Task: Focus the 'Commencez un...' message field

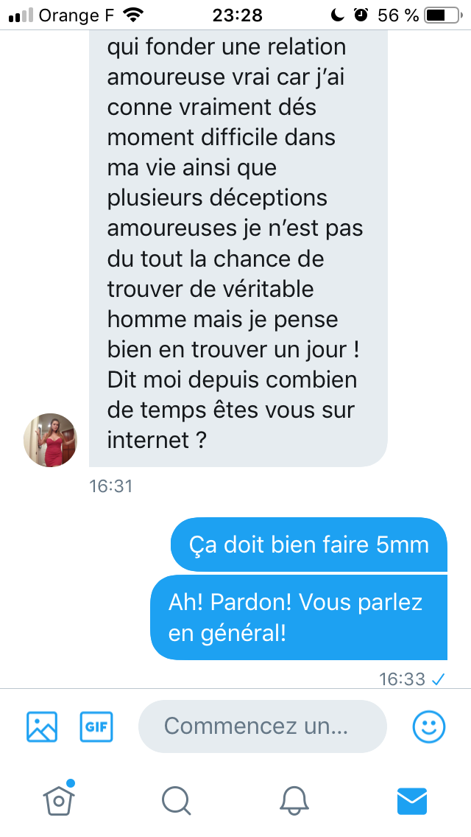Action: [x=263, y=726]
